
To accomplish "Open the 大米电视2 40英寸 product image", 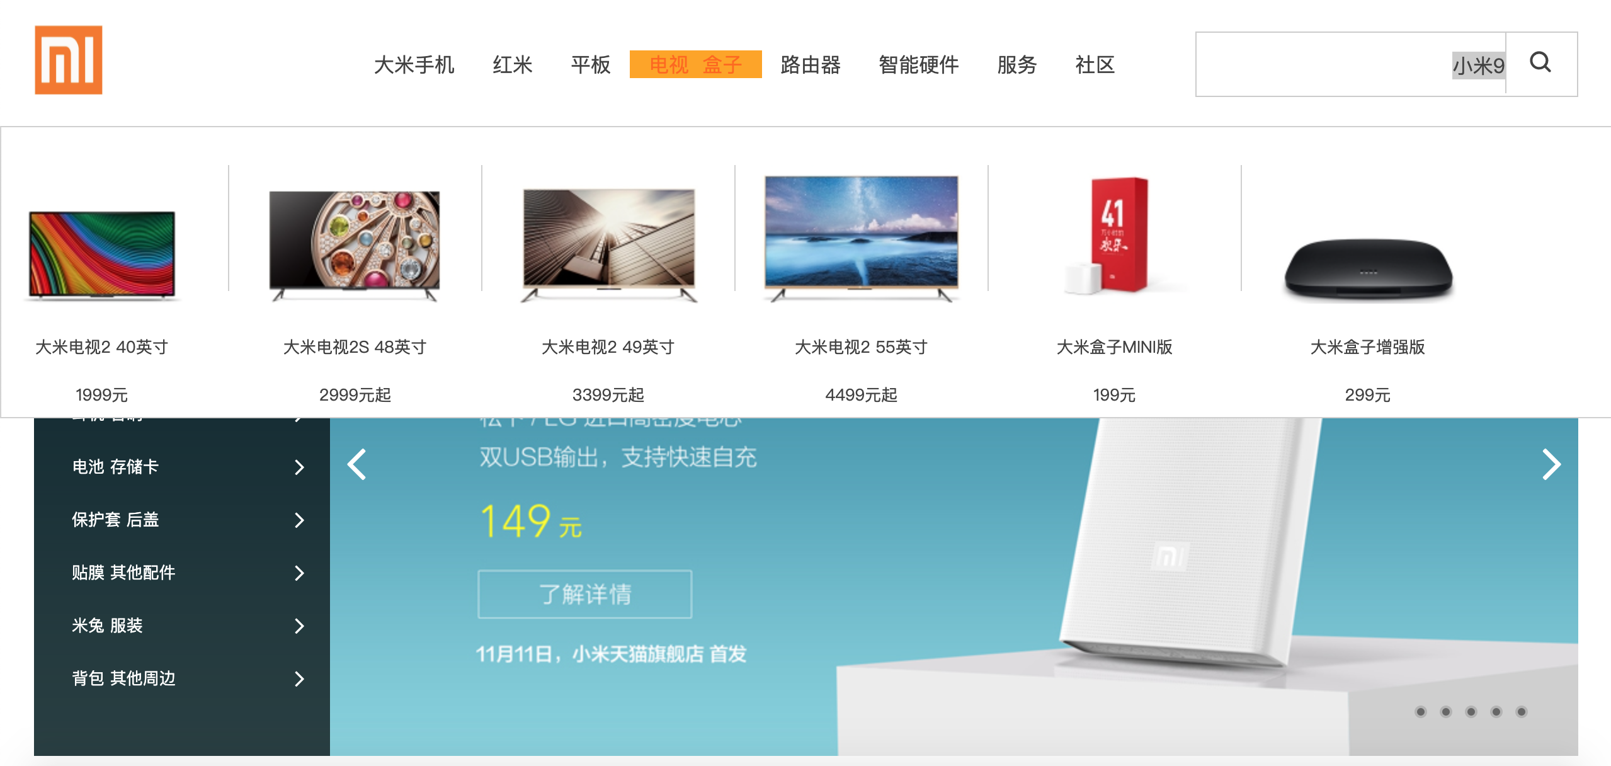I will [102, 255].
